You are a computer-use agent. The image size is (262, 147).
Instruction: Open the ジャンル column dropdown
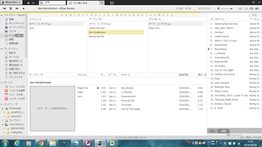pos(40,19)
